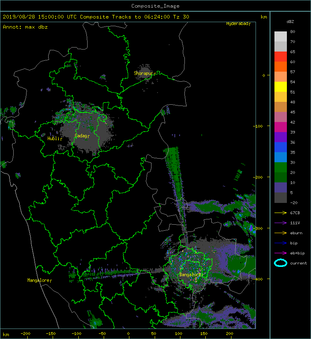Click the 111V purple arrow legend icon

point(280,223)
